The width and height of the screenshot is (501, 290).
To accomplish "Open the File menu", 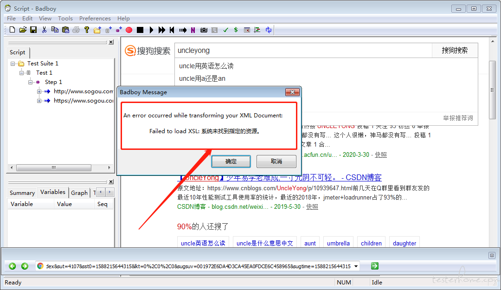I will 11,18.
